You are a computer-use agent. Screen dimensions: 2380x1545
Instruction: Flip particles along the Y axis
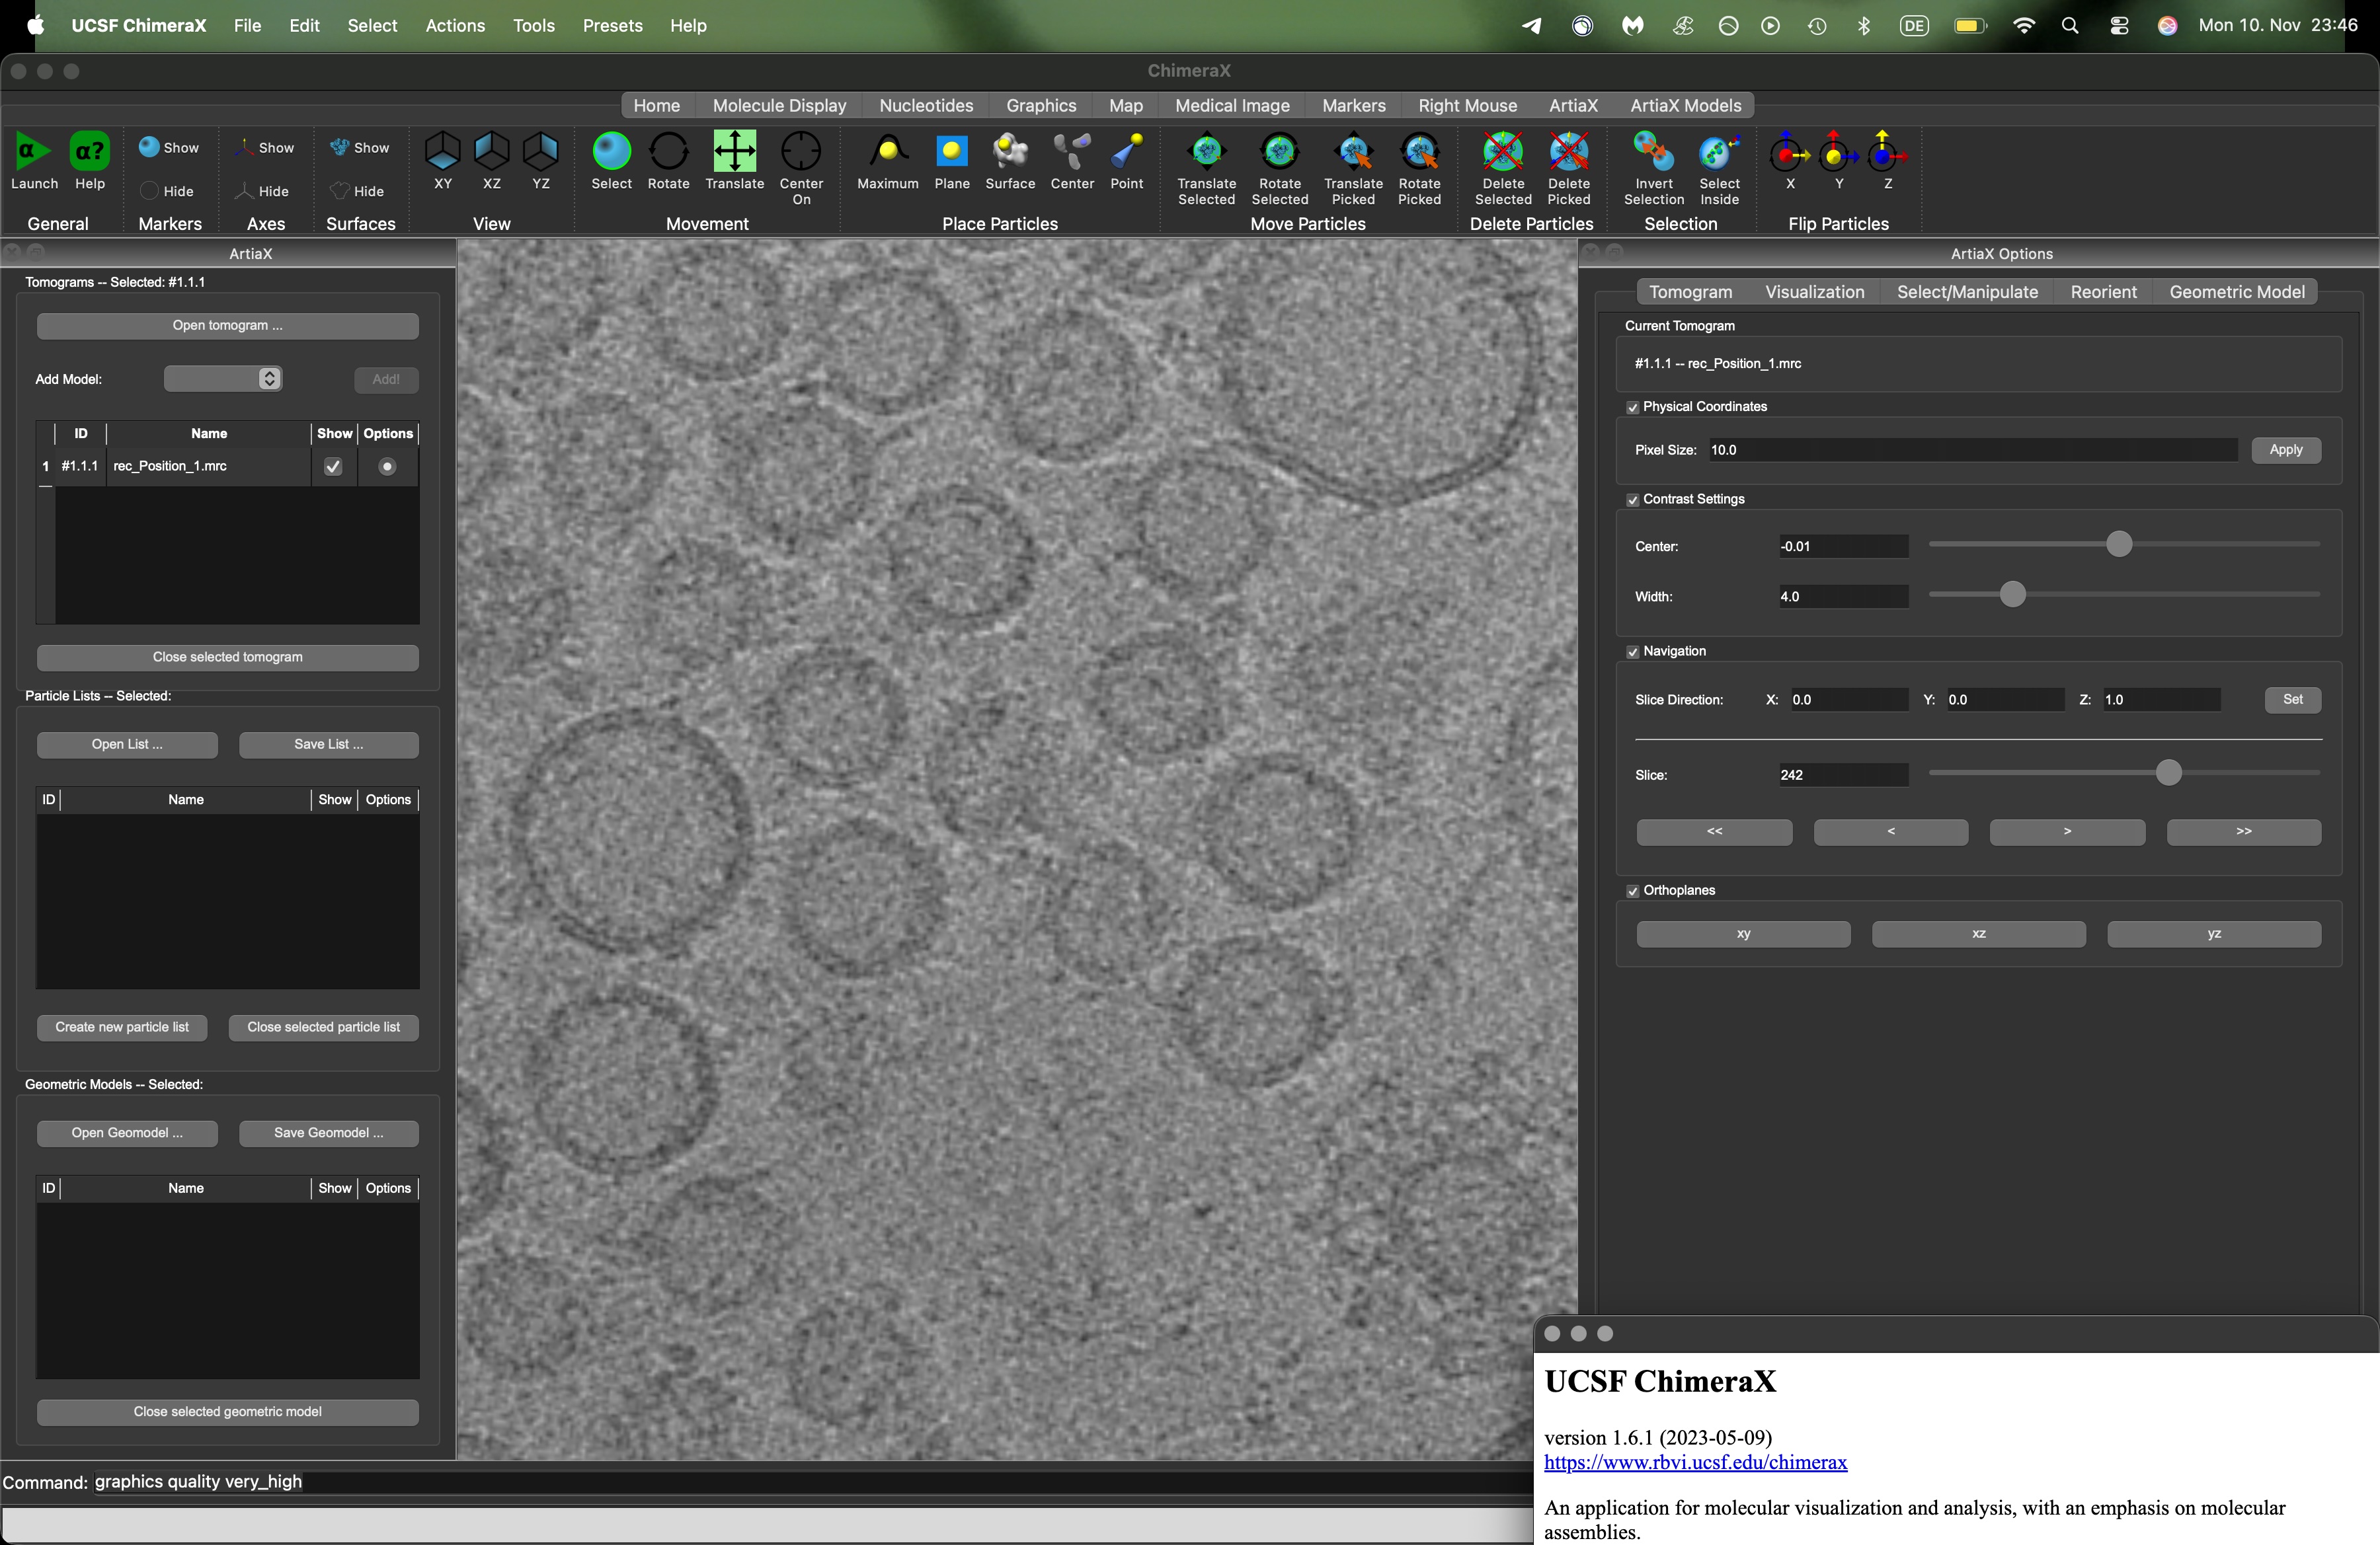[1837, 152]
